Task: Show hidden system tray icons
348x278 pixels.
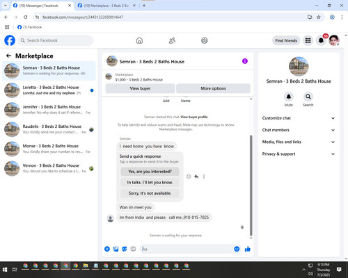Action: [303, 270]
